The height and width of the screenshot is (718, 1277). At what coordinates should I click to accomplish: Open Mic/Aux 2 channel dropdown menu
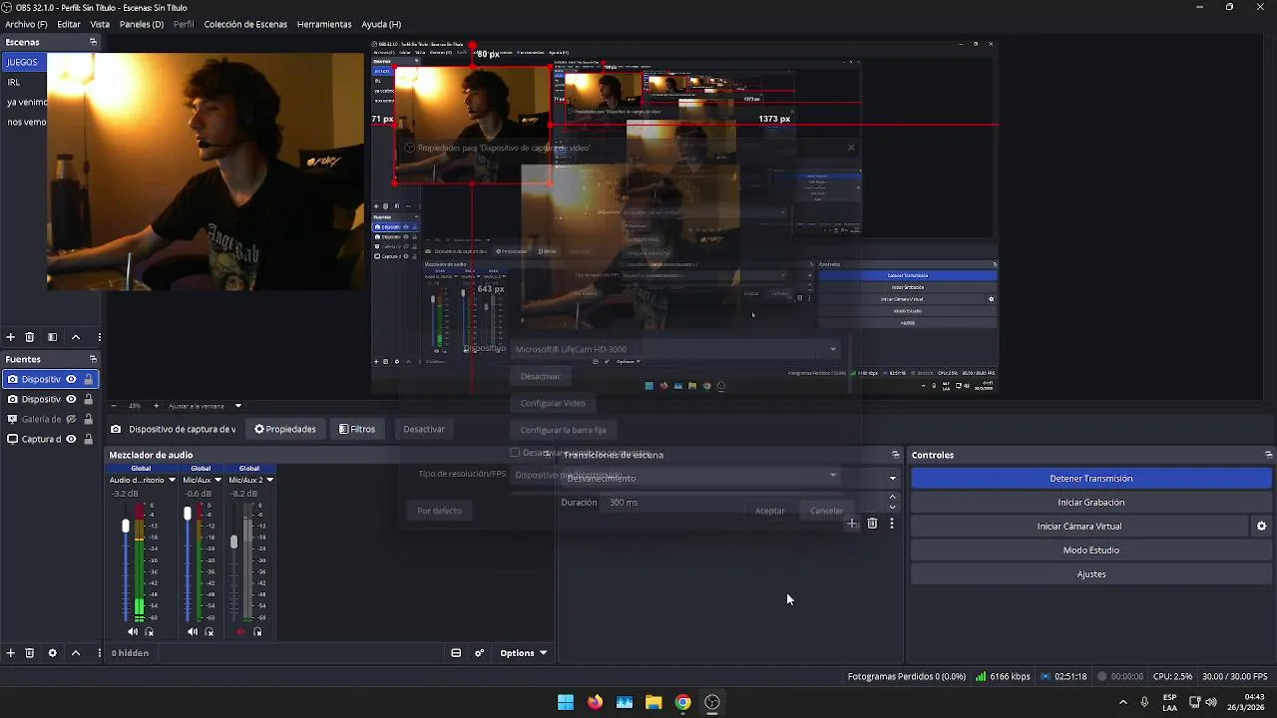269,480
